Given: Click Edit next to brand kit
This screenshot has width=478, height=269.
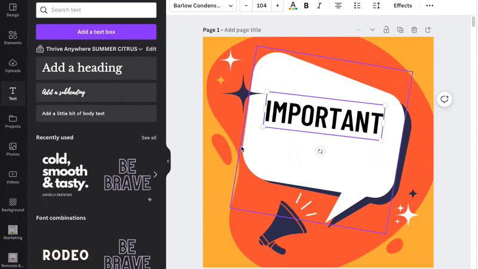Looking at the screenshot, I should coord(151,49).
